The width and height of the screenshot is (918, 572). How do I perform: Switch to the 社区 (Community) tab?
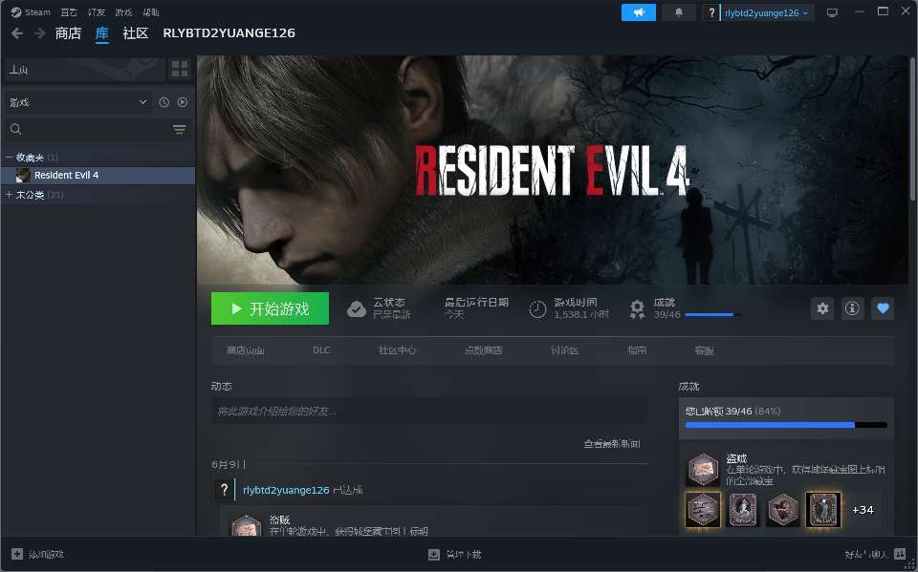point(135,33)
